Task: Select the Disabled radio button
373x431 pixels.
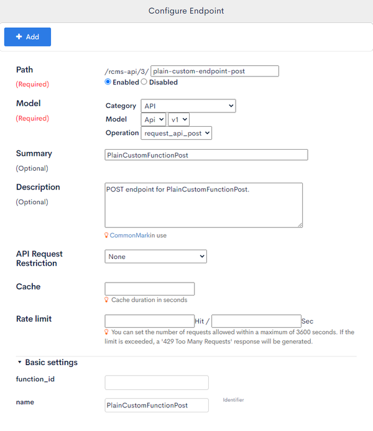Action: 144,82
